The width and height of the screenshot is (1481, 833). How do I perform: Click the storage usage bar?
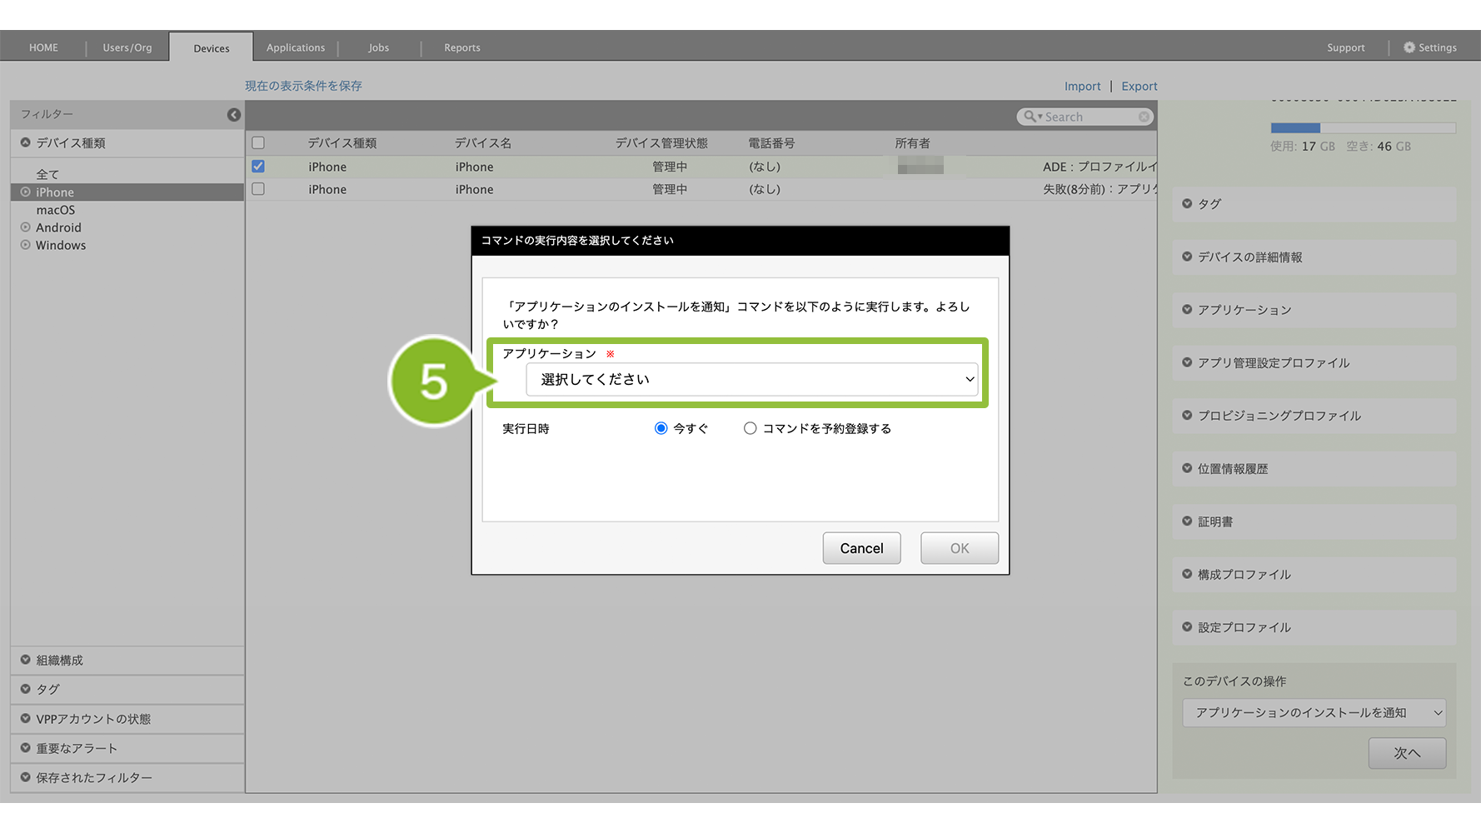click(x=1363, y=128)
